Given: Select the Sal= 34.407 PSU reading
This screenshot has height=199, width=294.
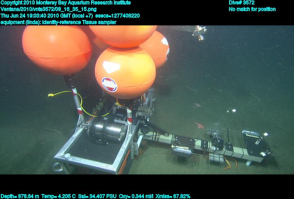Looking at the screenshot, I should (x=97, y=196).
